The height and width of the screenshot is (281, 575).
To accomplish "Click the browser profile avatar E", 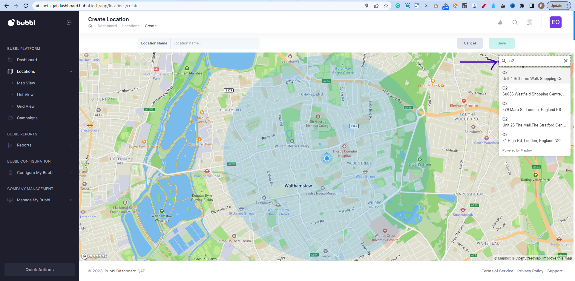I will click(x=541, y=6).
